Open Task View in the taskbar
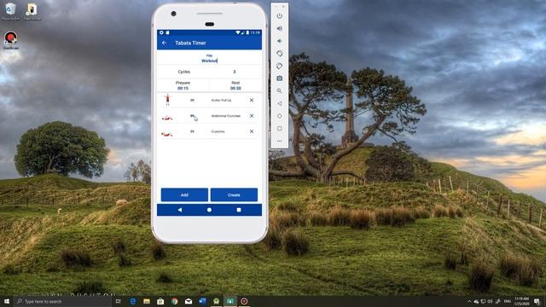 119,301
